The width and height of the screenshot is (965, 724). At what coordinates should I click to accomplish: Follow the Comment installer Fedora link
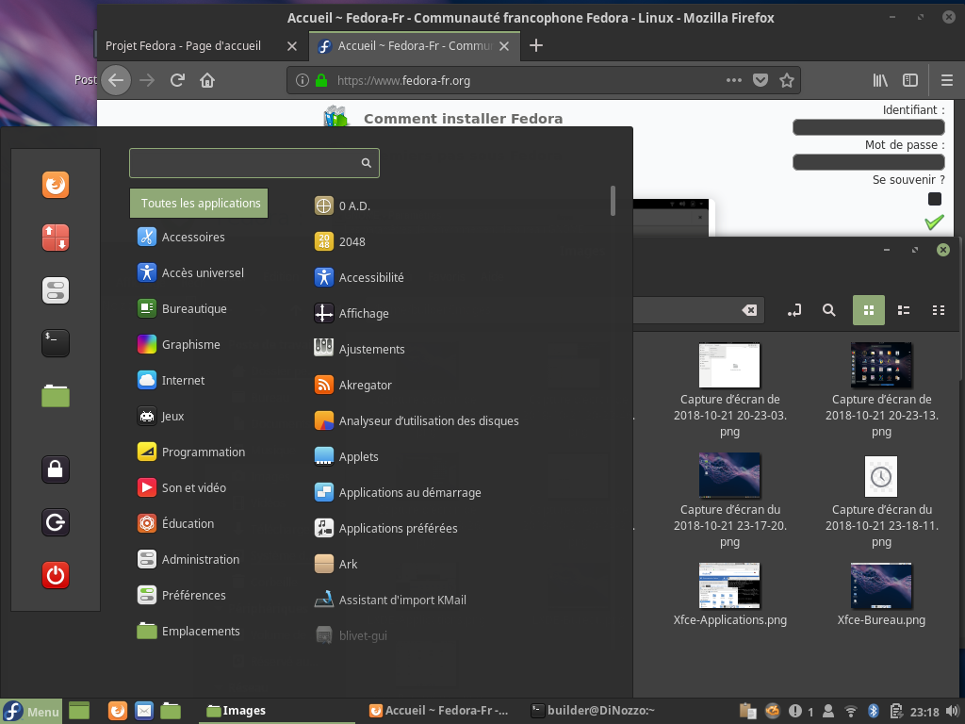tap(463, 119)
